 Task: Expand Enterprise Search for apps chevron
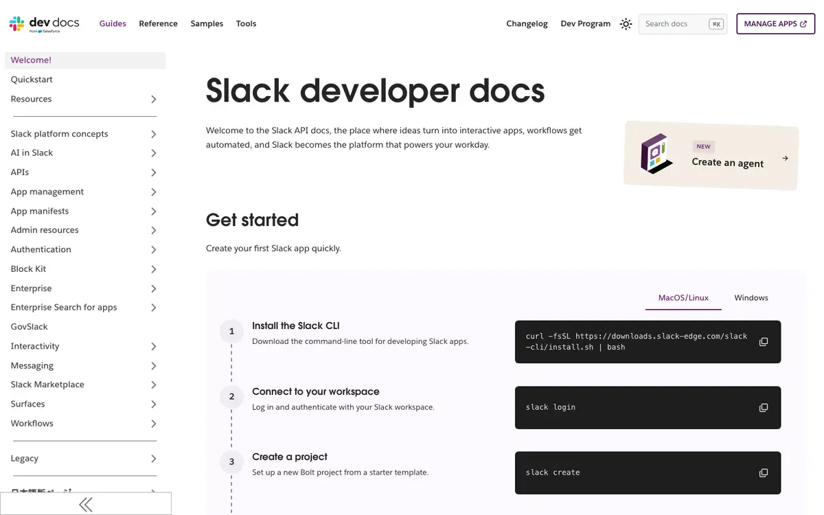(x=154, y=308)
